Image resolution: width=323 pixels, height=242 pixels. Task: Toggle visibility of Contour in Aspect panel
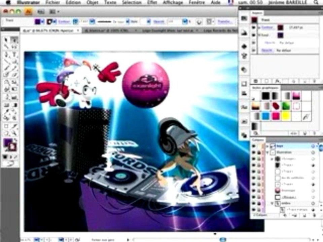254,27
